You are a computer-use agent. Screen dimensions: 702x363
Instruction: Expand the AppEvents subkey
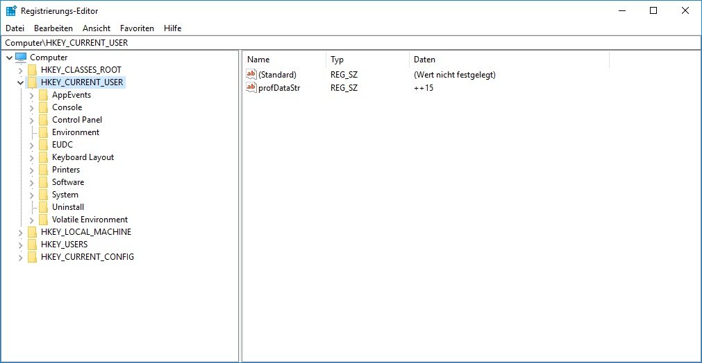coord(31,95)
